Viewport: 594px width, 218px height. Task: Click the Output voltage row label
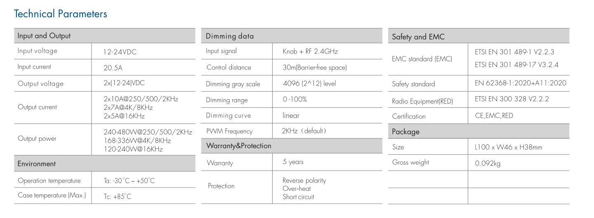[x=40, y=84]
